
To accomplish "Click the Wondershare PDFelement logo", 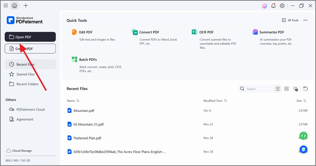I will pyautogui.click(x=24, y=20).
